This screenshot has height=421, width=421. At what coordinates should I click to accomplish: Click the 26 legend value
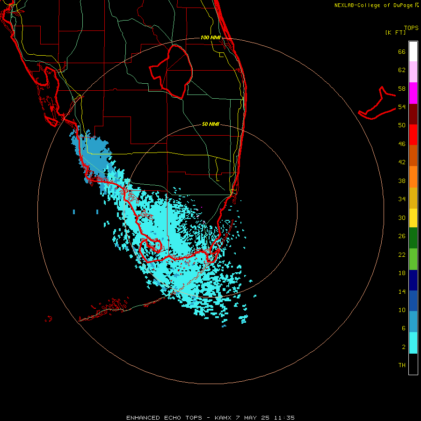[402, 236]
